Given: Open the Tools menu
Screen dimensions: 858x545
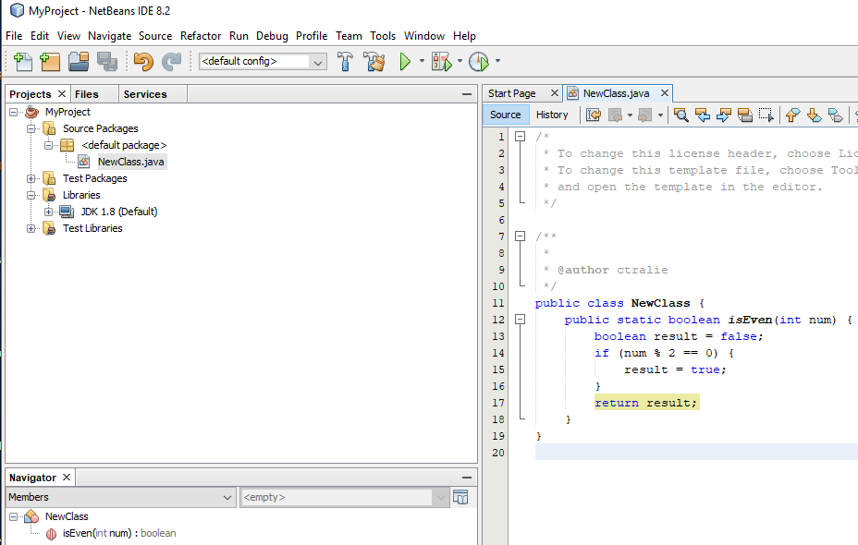Looking at the screenshot, I should click(x=383, y=36).
